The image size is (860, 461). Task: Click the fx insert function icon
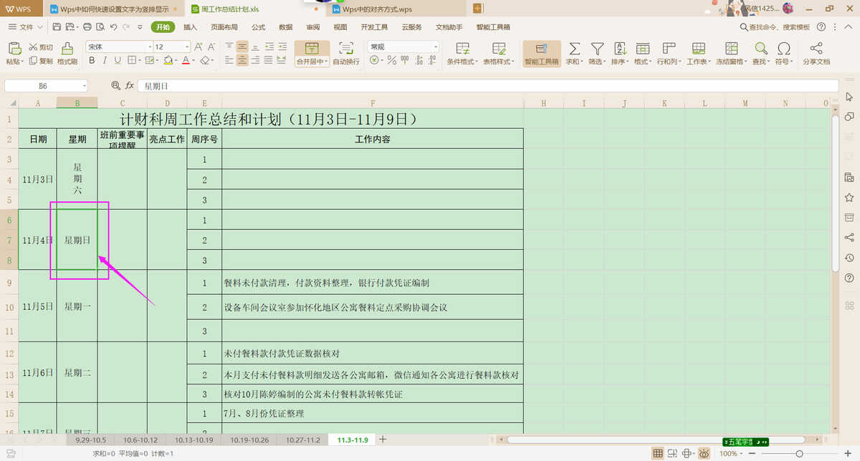(130, 85)
